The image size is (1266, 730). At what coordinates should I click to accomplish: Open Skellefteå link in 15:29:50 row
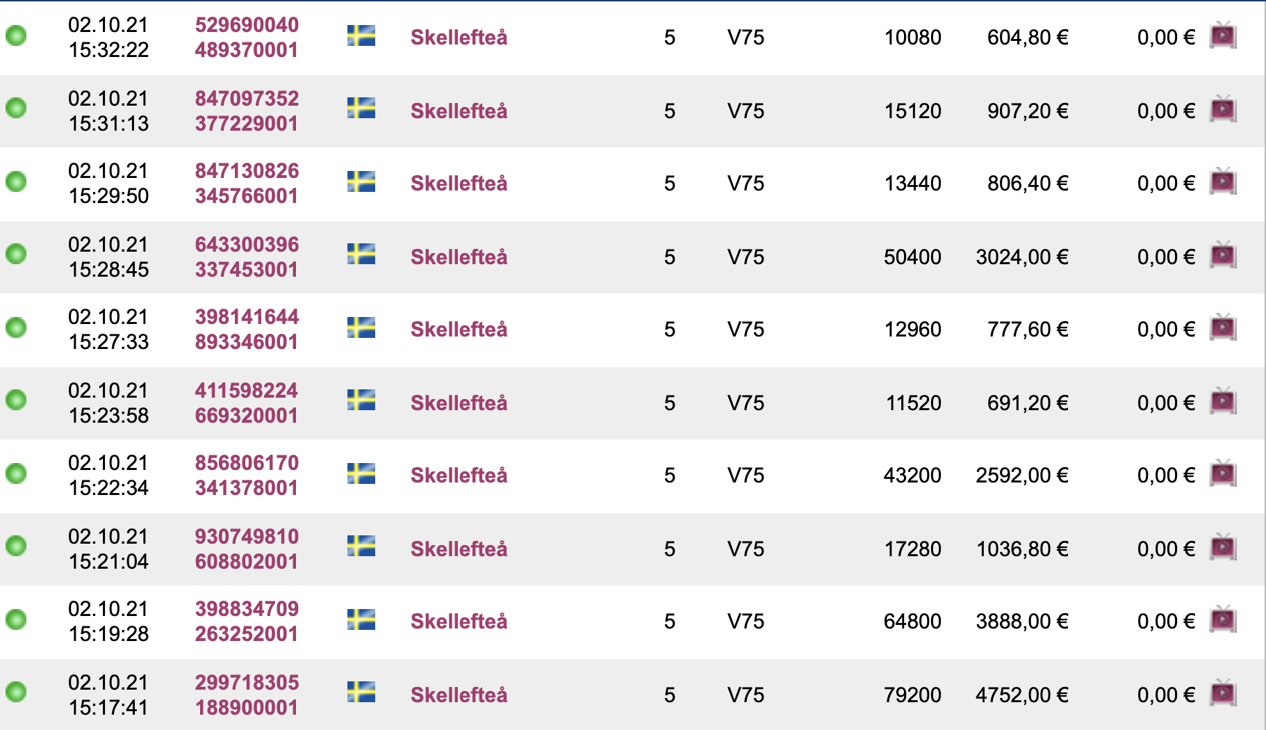pos(459,184)
